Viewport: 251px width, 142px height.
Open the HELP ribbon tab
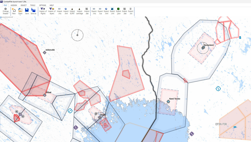click(x=51, y=5)
